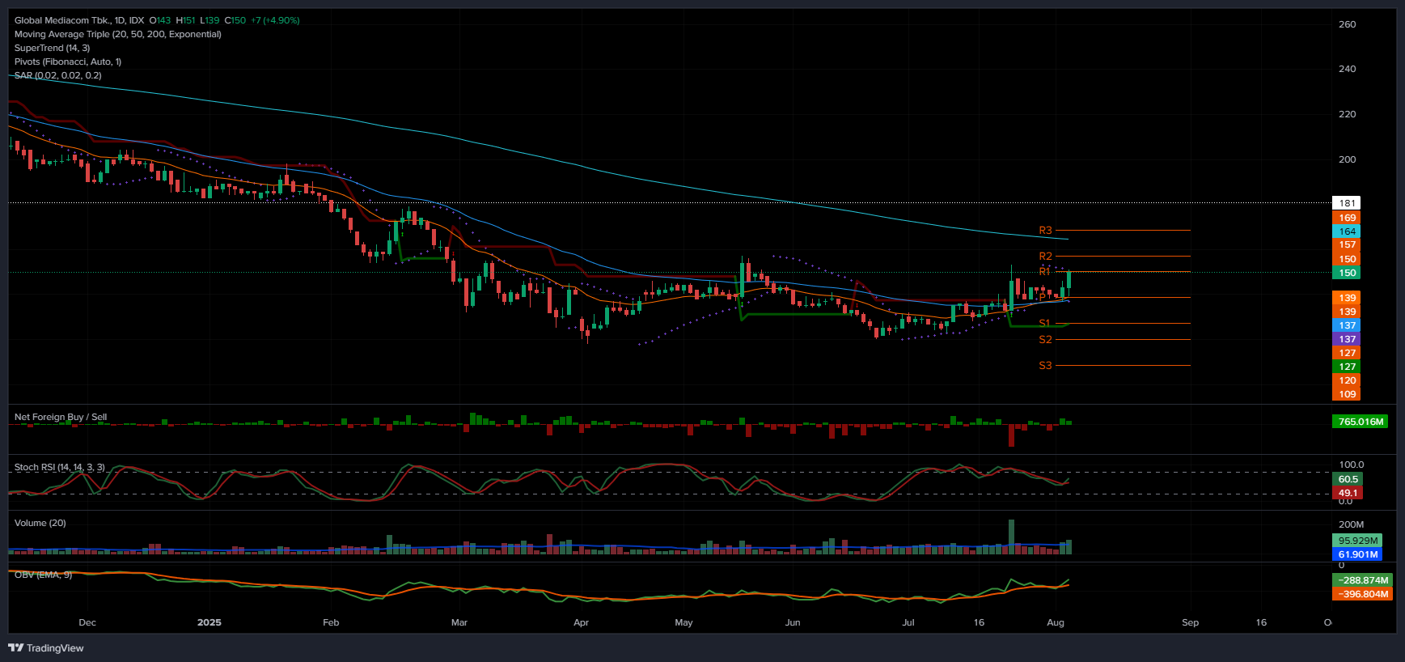This screenshot has width=1405, height=662.
Task: Click the S2 pivot level label
Action: click(x=1046, y=340)
